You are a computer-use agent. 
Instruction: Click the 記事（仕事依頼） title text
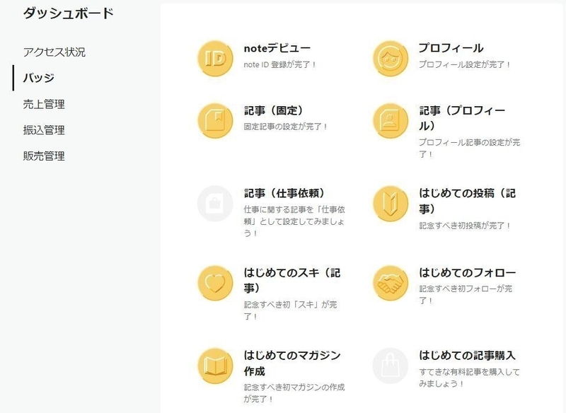click(x=285, y=193)
